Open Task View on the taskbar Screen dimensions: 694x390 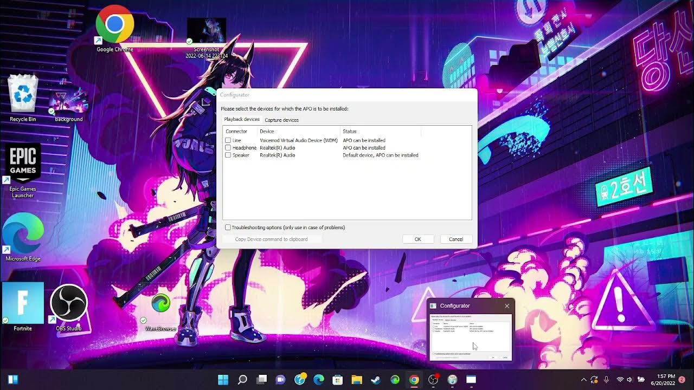(x=262, y=380)
